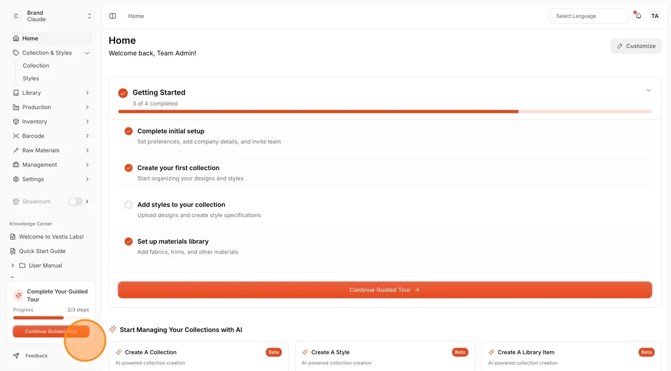Open Styles under Collection & Styles
Viewport: 671px width, 371px height.
tap(31, 79)
